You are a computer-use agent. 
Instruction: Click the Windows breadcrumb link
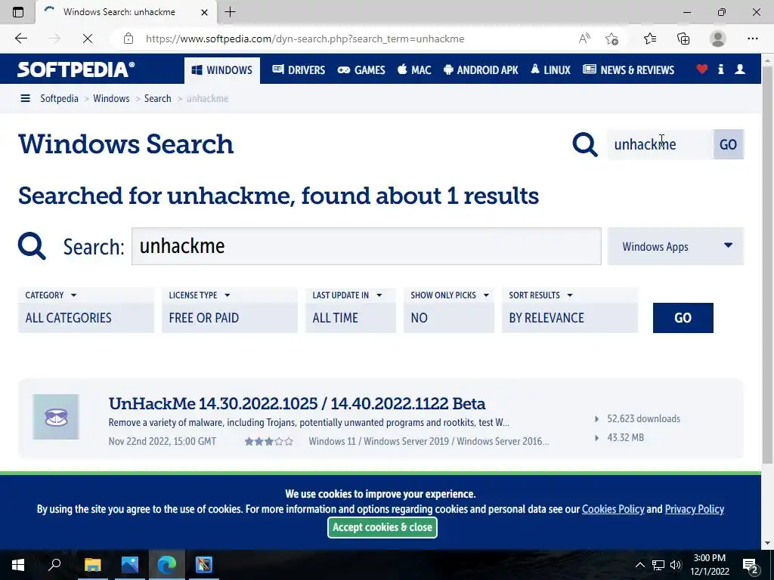click(x=111, y=99)
